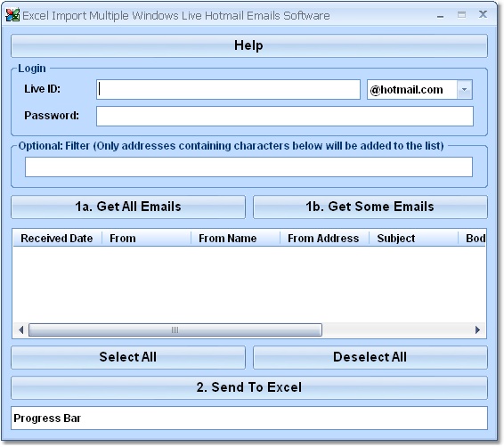Click the From Address column header
Image resolution: width=504 pixels, height=447 pixels.
click(x=325, y=239)
